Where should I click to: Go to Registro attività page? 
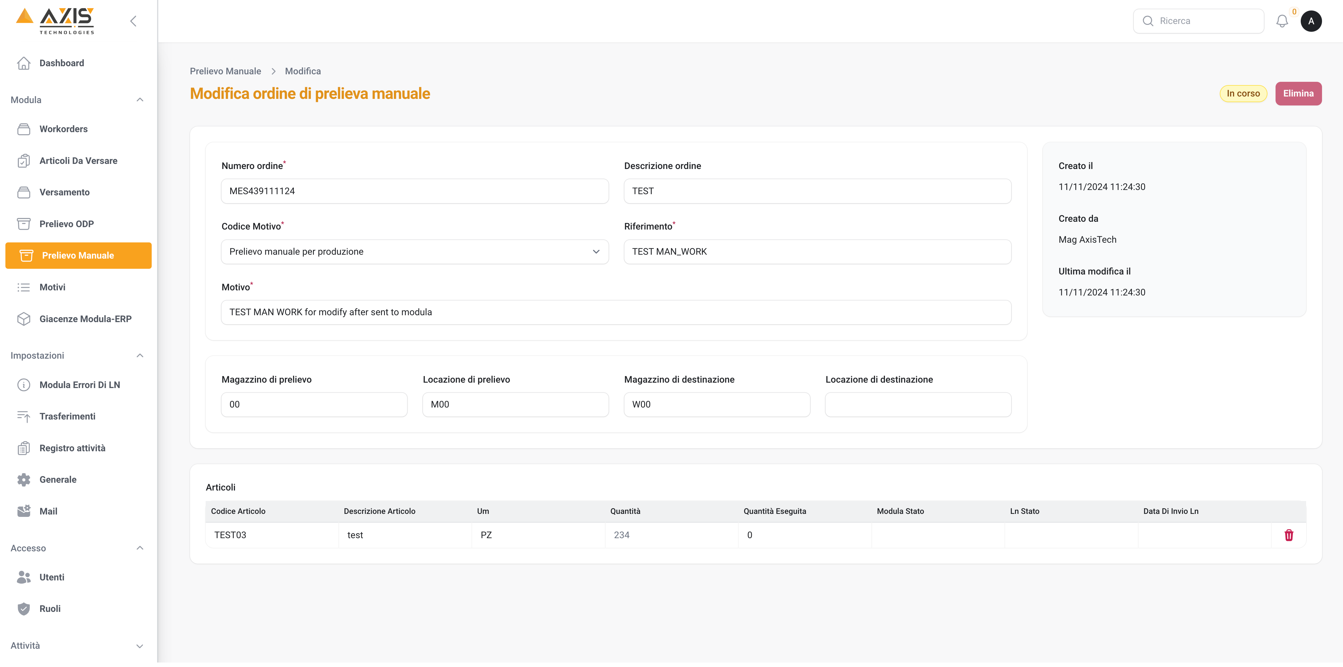[x=73, y=448]
